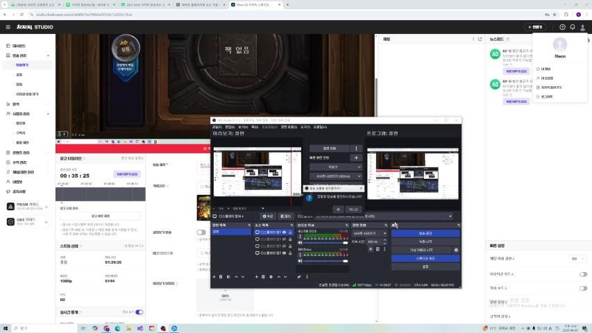Toggle eye of the bottom display capture source
This screenshot has width=592, height=333.
(x=285, y=253)
